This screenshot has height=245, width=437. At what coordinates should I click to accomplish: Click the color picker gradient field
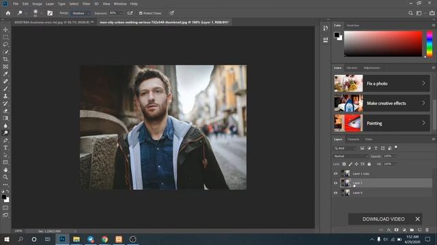383,44
